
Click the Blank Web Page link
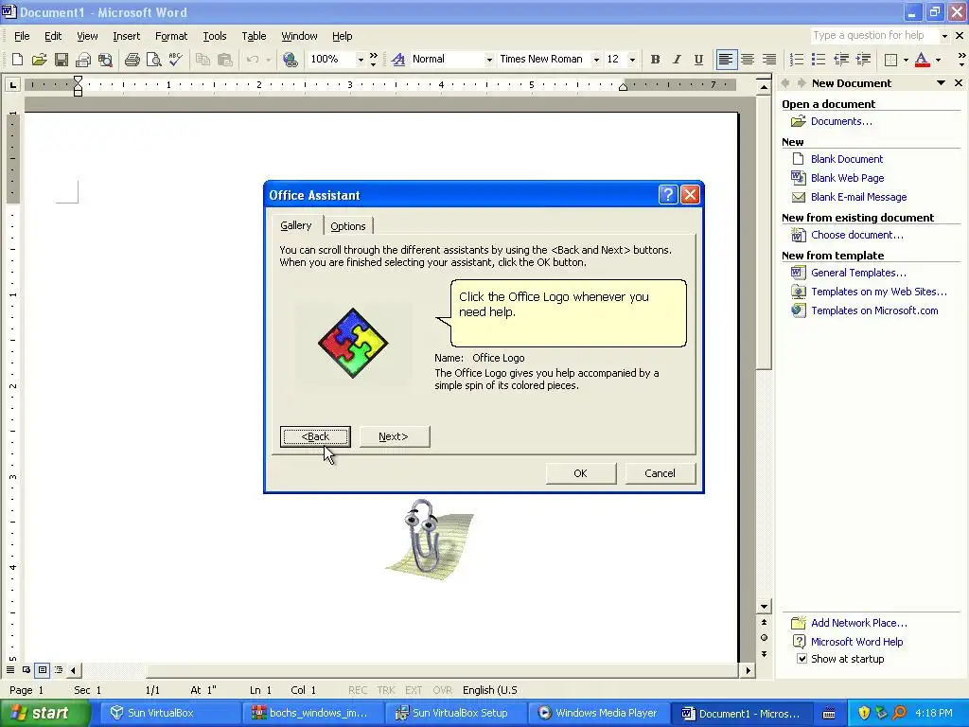coord(847,178)
